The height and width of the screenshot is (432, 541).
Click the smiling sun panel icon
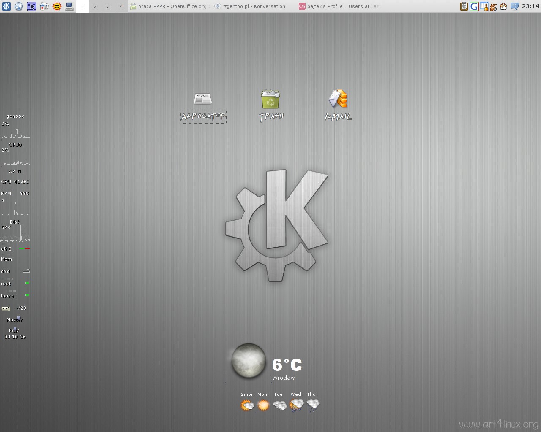click(57, 6)
